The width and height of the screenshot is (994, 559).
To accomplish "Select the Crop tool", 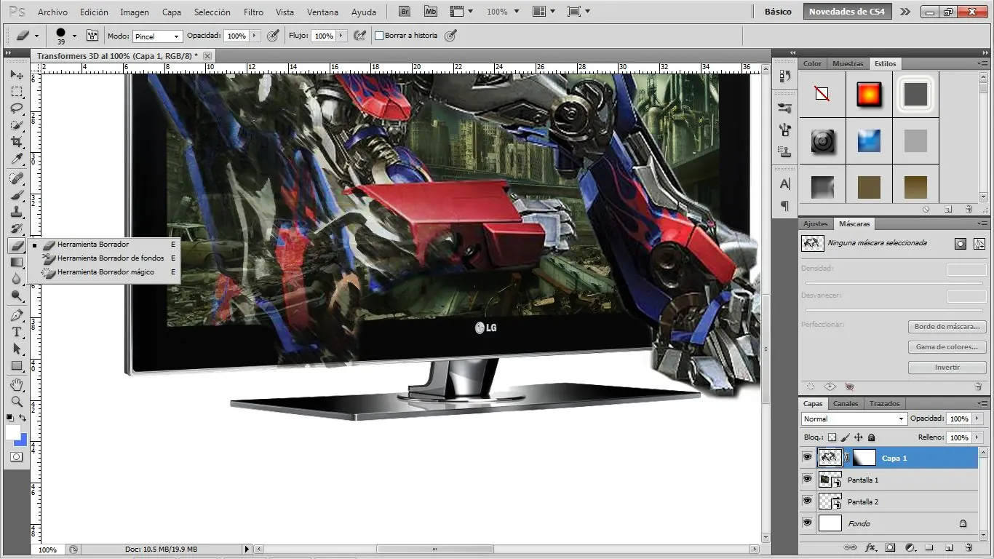I will (x=17, y=142).
